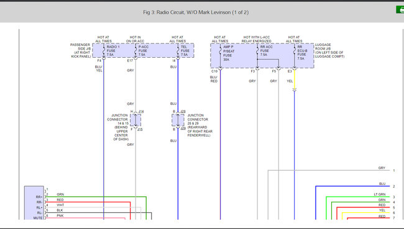Click connector pin label 'E3'
Image resolution: width=404 pixels, height=229 pixels.
(x=290, y=71)
